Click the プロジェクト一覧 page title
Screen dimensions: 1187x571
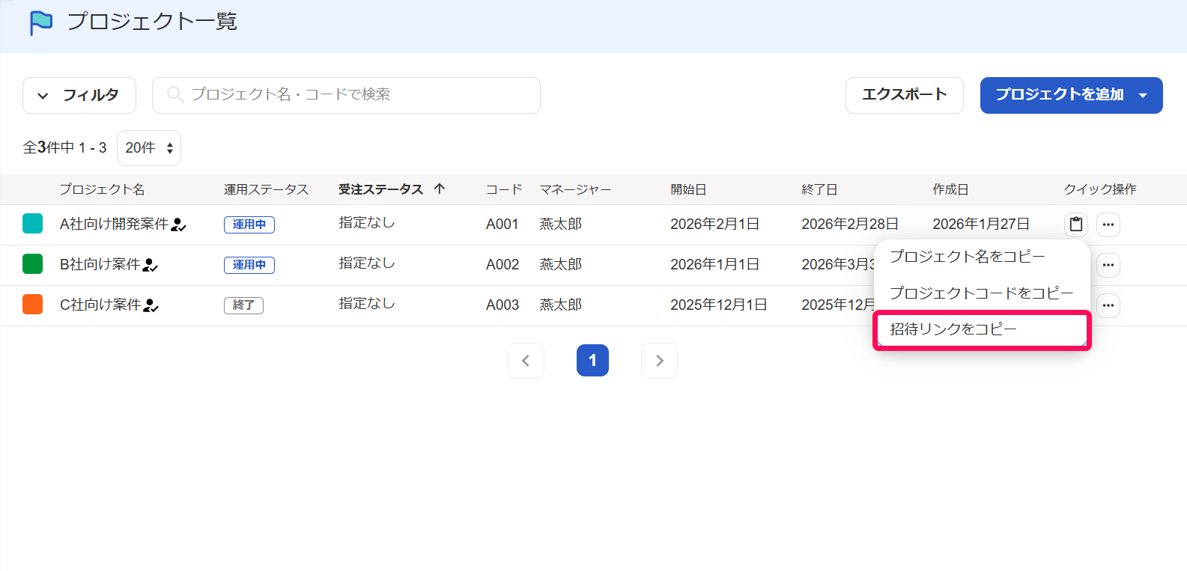pos(152,22)
